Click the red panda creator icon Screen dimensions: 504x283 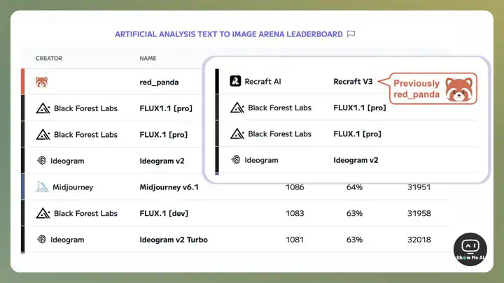(x=41, y=82)
